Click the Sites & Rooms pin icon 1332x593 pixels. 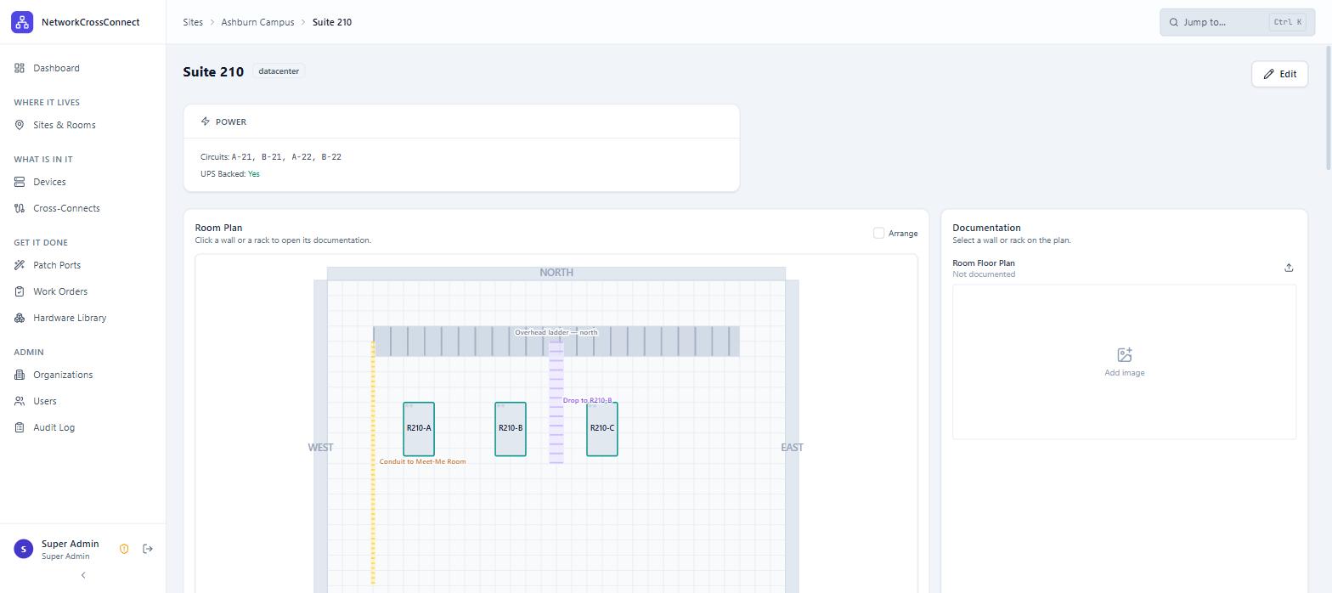click(x=20, y=125)
